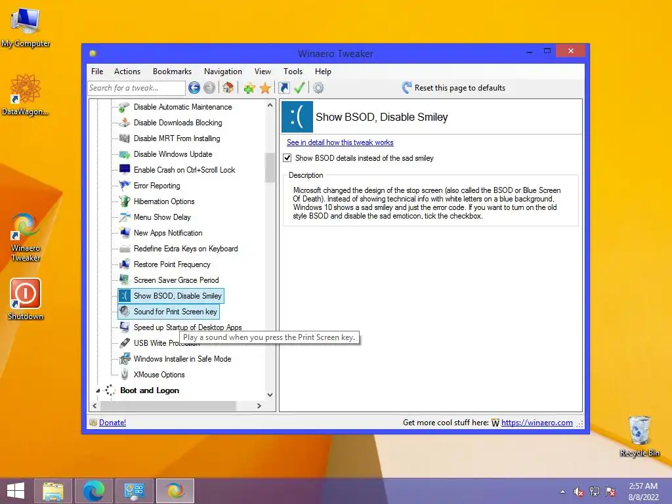
Task: Click the New Apps Notification icon
Action: coord(124,233)
